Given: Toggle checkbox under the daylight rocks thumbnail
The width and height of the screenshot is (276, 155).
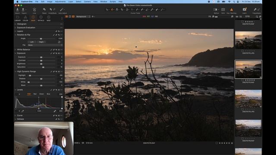Looking at the screenshot, I should (242, 109).
